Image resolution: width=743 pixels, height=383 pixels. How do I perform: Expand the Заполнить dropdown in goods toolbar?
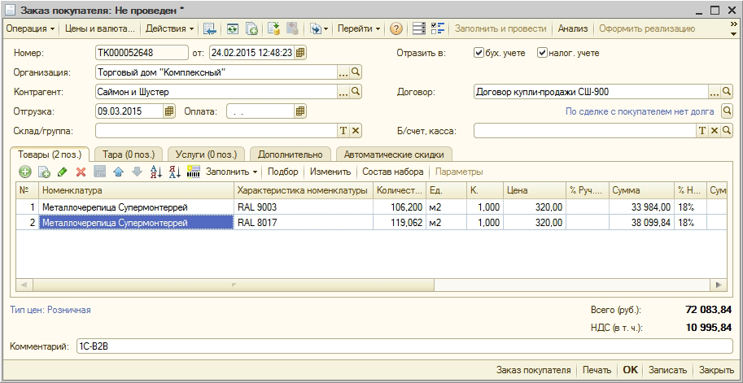231,172
